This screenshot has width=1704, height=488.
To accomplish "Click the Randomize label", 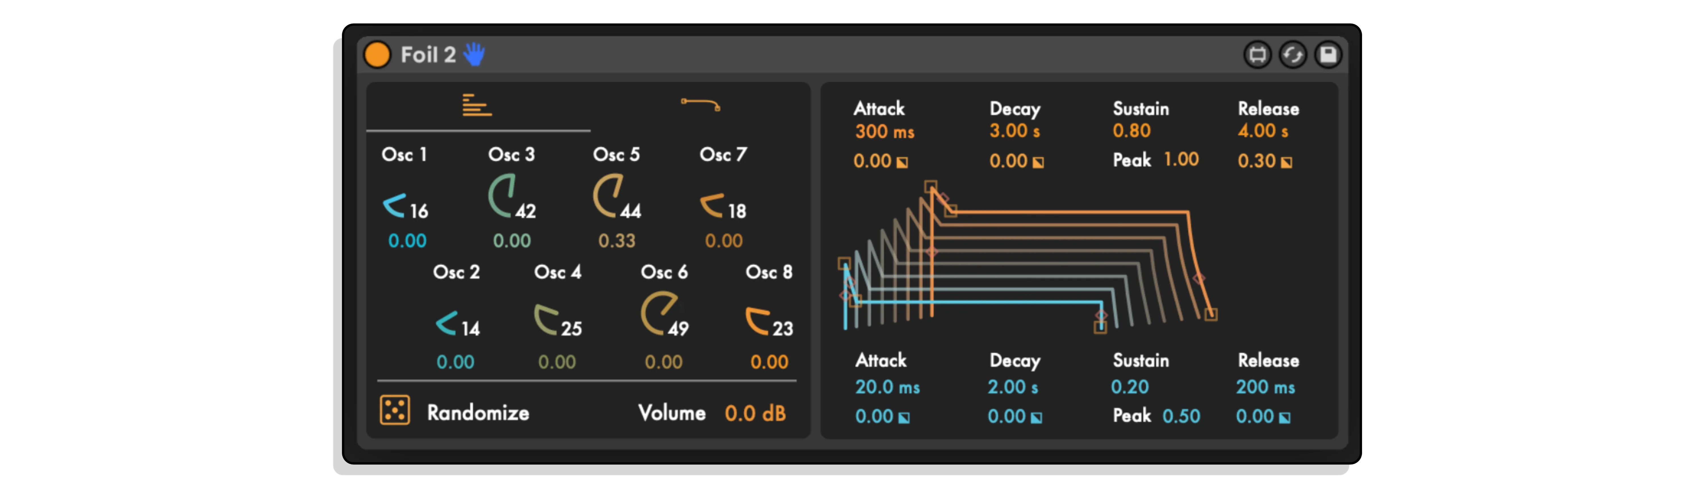I will [x=478, y=413].
